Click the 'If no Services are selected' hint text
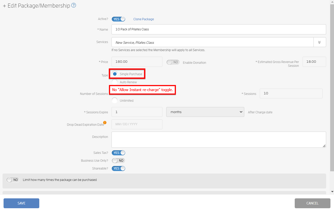The width and height of the screenshot is (334, 211). pos(158,50)
